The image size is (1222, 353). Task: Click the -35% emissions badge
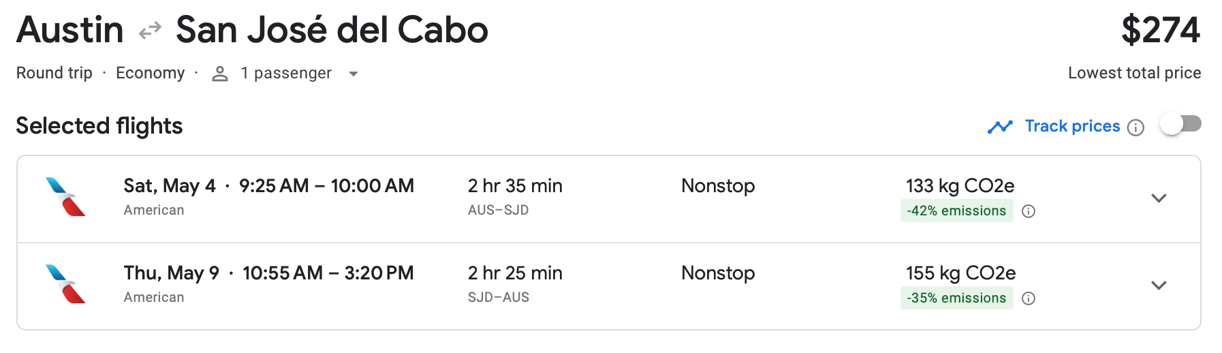pyautogui.click(x=956, y=298)
